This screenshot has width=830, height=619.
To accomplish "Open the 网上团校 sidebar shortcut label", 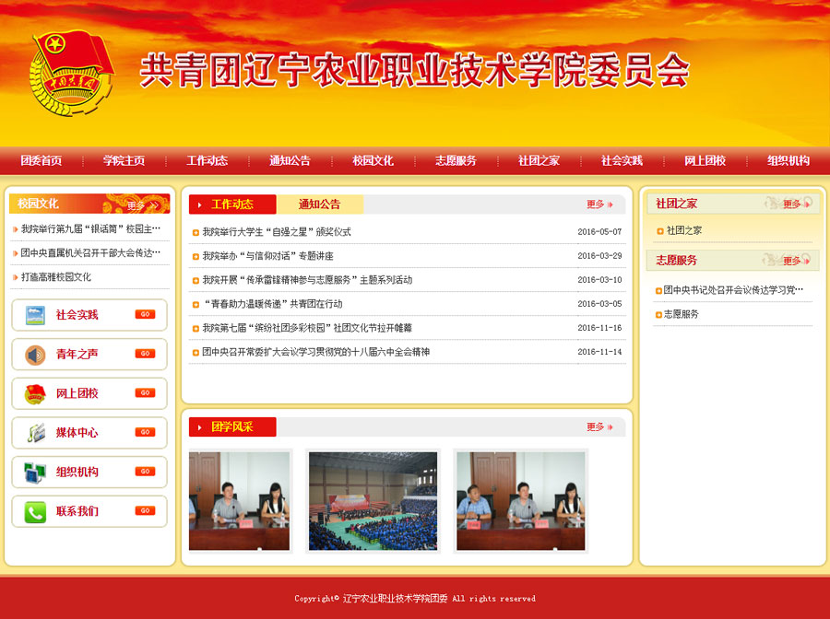I will [77, 393].
